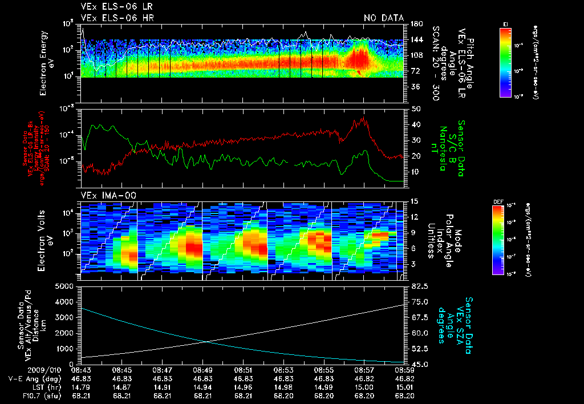Click the red ELS-06 LR-Bk energy intensity label

tap(35, 148)
